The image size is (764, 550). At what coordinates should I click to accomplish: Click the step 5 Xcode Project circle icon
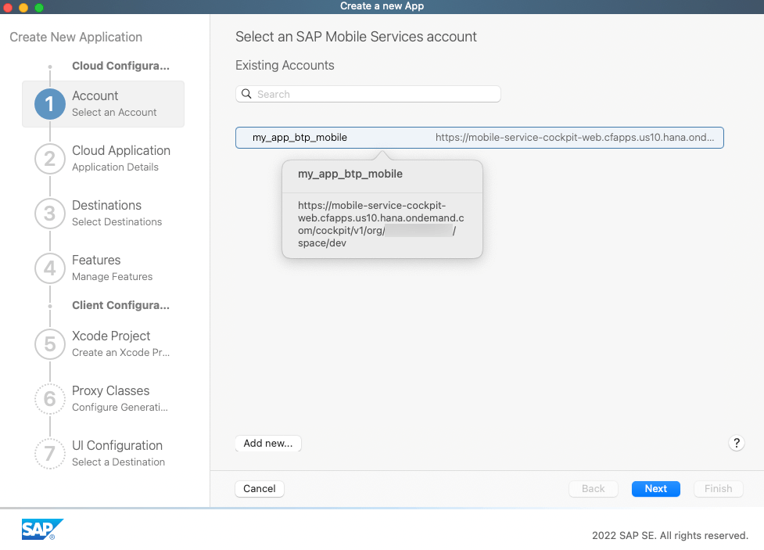click(50, 343)
